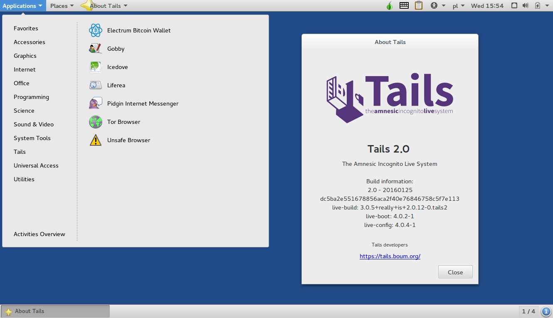Click the "Tails developers" credit text
Viewport: 553px width, 318px height.
[x=390, y=245]
